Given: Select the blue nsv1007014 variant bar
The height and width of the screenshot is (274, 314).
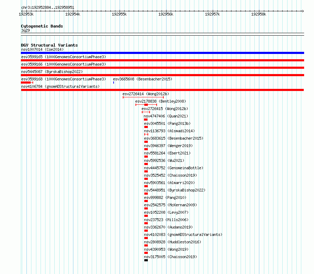Looking at the screenshot, I should coord(162,53).
